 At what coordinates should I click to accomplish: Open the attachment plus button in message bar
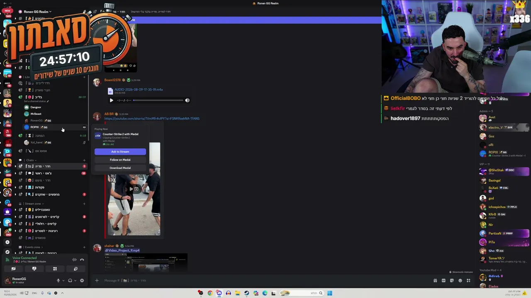[x=97, y=281]
